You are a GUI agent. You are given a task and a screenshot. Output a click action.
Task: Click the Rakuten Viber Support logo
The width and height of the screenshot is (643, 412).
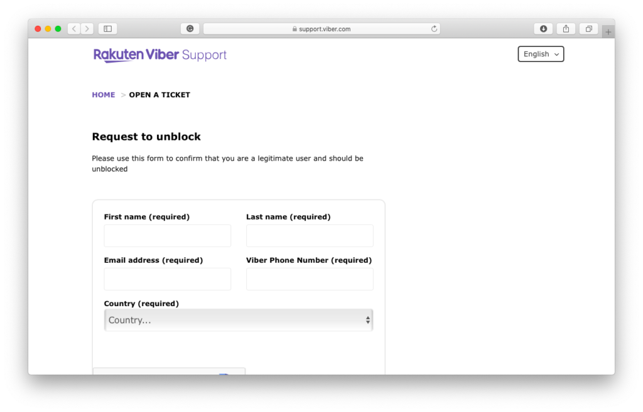(x=160, y=55)
